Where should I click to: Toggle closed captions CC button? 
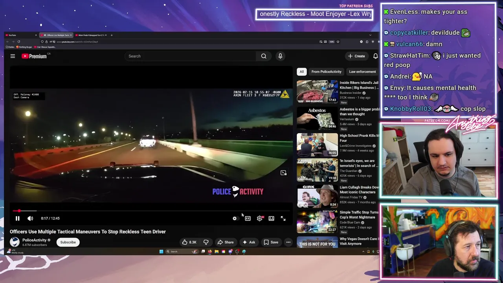pos(248,218)
